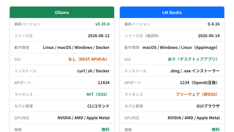Screen dimensions: 234x132
Task: Click '価格' label in Ollama card
Action: click(x=18, y=129)
